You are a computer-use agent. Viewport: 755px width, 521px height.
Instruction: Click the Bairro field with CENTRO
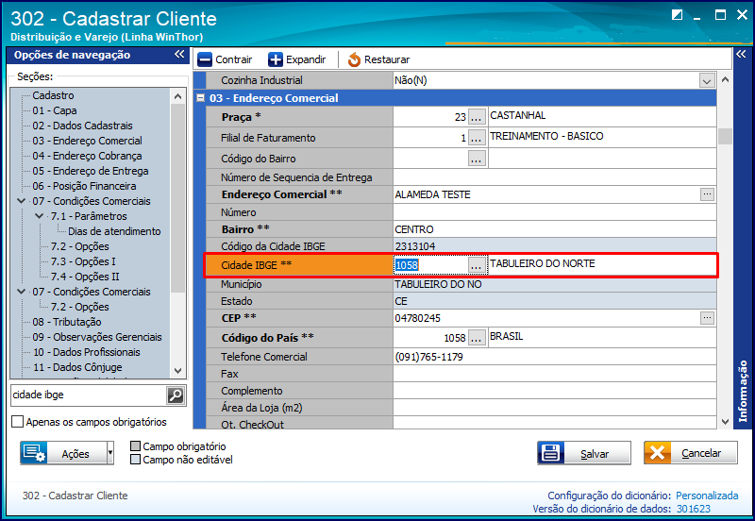[x=554, y=229]
